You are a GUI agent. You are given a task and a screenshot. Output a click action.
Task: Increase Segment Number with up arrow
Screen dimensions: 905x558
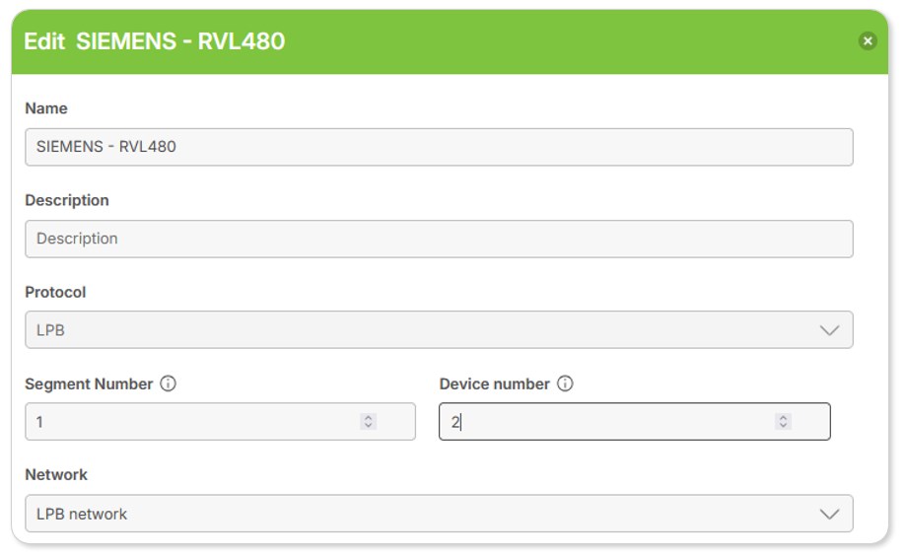(x=369, y=417)
